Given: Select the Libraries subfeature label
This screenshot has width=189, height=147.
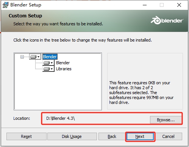Looking at the screenshot, I should pos(64,69).
